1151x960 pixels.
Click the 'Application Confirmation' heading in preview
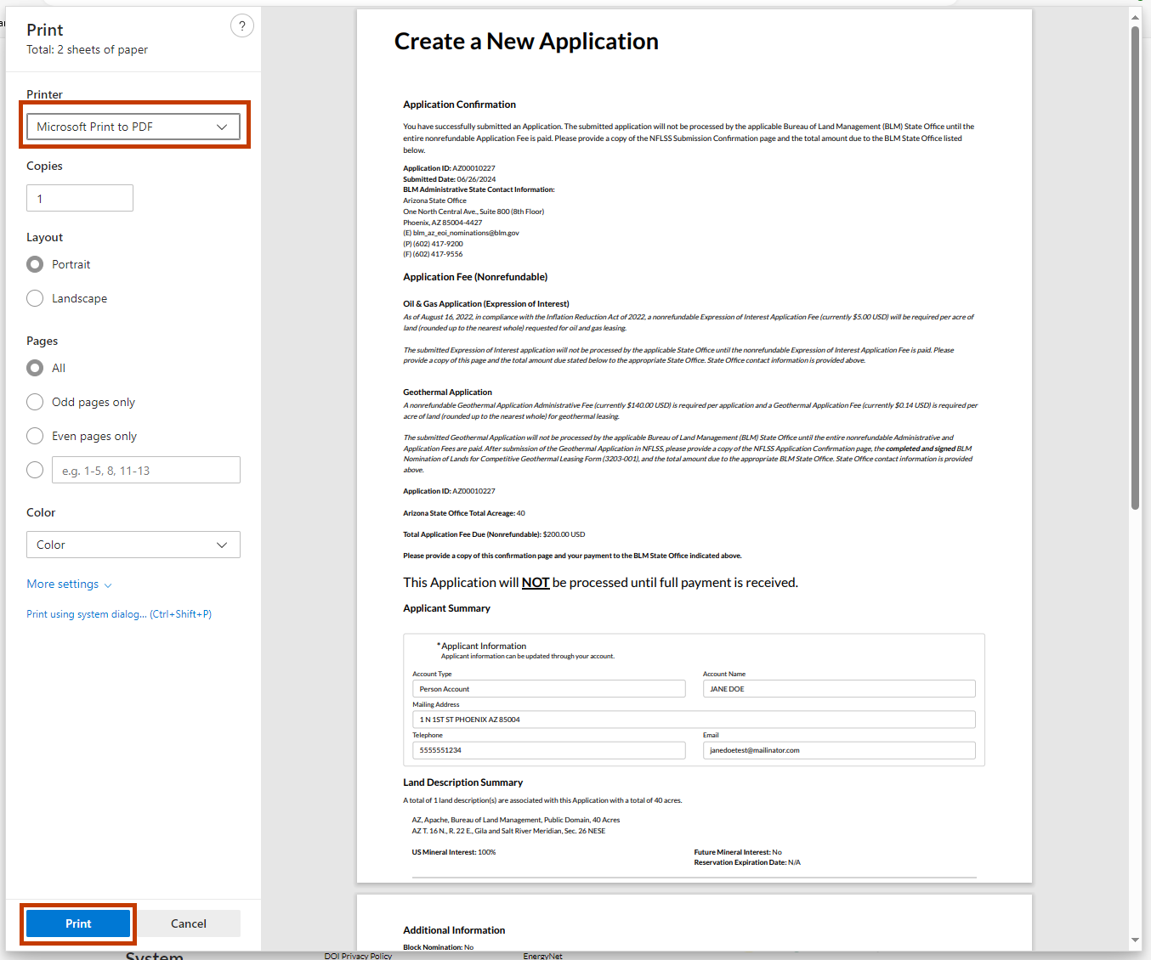459,104
